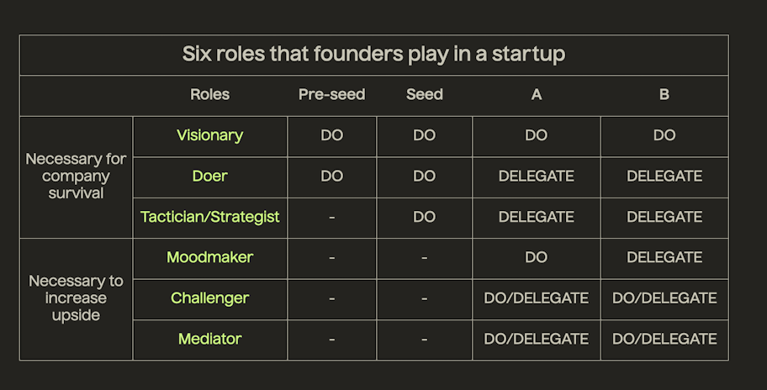Click the Tactician/Strategist role cell
The image size is (767, 390).
pyautogui.click(x=210, y=218)
